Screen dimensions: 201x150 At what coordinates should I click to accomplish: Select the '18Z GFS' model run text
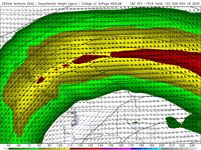pyautogui.click(x=136, y=4)
